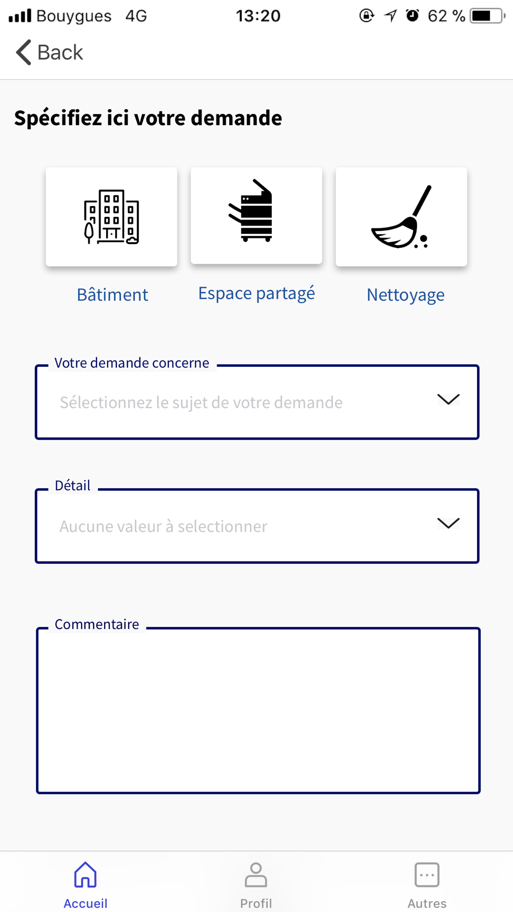Tap the alarm clock status icon
The image size is (513, 912).
tap(412, 15)
